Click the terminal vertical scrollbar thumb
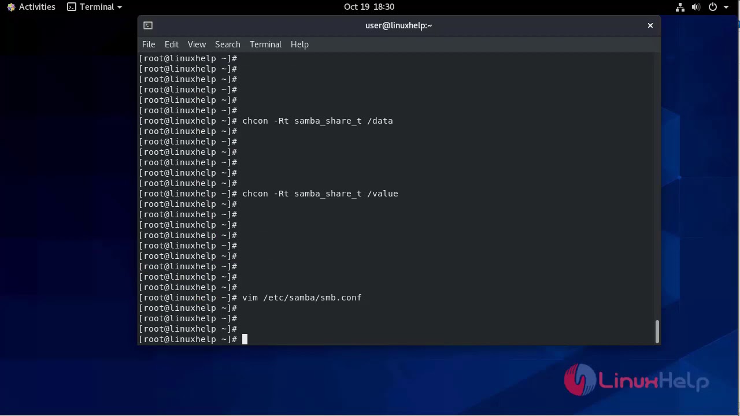The image size is (740, 416). pyautogui.click(x=657, y=332)
